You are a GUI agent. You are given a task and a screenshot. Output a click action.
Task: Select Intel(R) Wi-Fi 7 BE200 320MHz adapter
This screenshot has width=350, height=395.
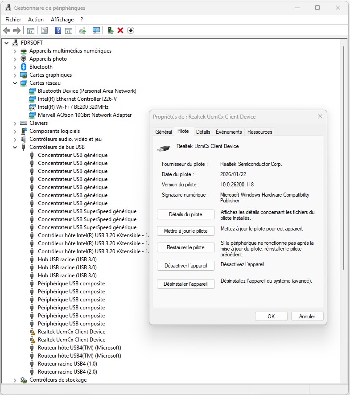click(73, 107)
